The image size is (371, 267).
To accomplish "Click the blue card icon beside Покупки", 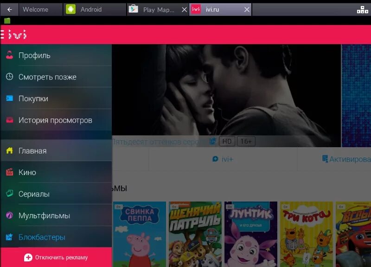I will (9, 98).
